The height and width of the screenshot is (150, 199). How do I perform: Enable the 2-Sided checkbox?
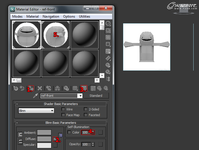tap(86, 109)
